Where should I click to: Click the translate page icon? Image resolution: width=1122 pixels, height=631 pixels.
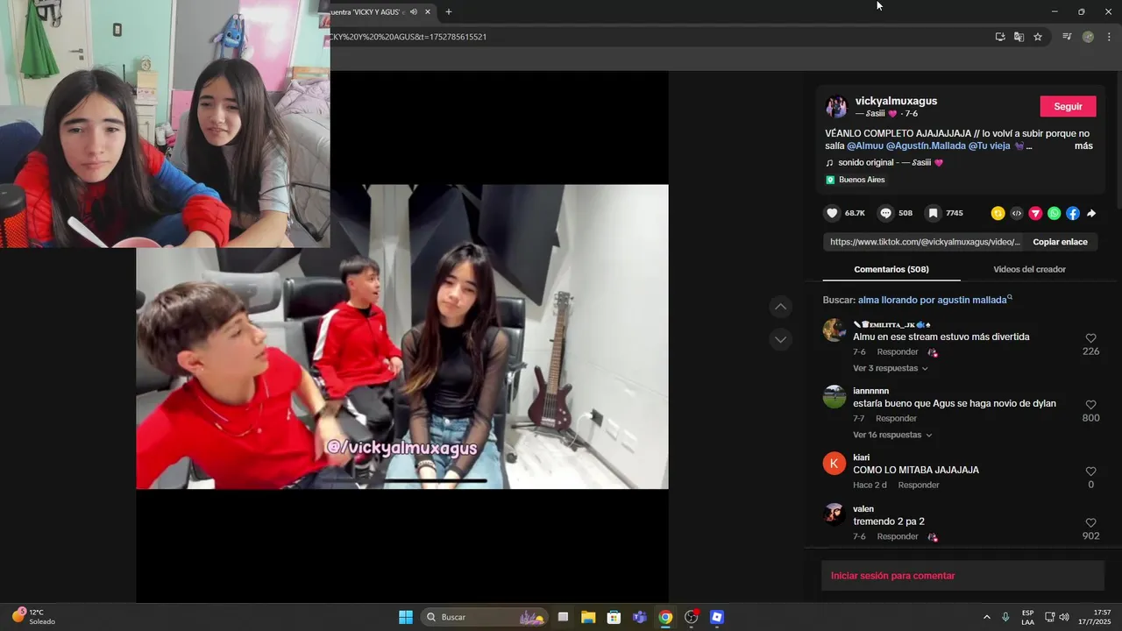(1019, 37)
